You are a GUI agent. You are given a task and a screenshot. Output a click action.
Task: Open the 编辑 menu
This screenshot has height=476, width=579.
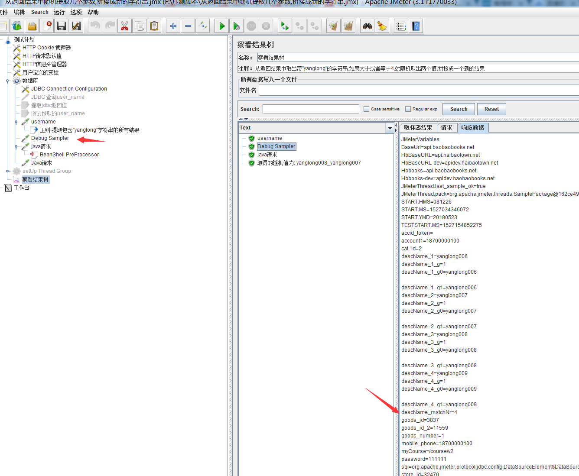pyautogui.click(x=19, y=12)
